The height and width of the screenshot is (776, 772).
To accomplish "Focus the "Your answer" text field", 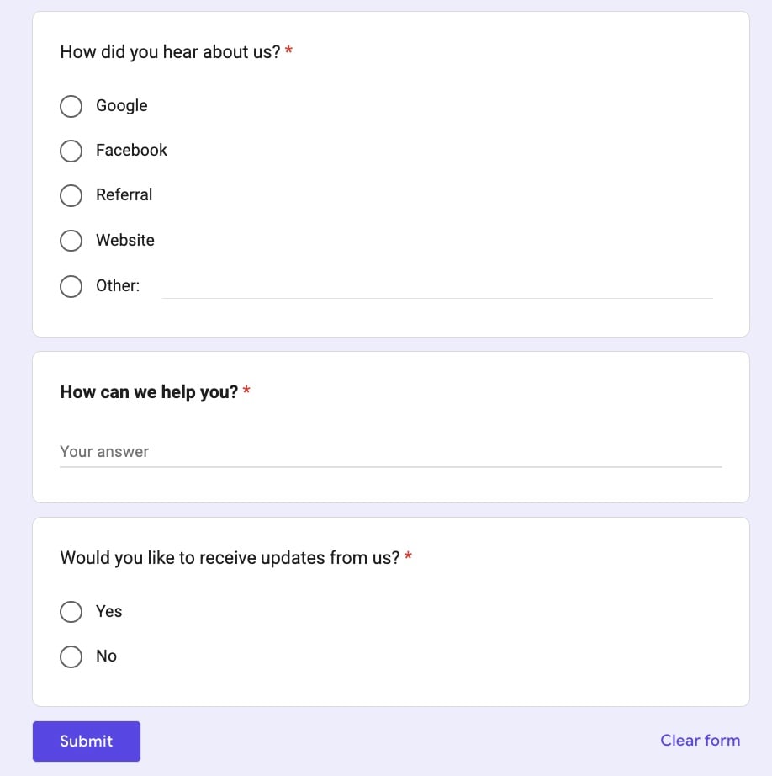I will (x=391, y=452).
